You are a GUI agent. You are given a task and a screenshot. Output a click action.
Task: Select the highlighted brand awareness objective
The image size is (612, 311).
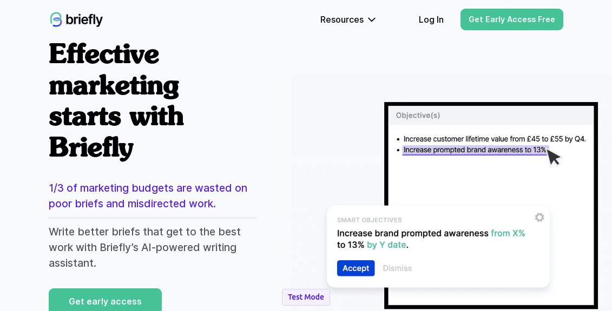pos(475,150)
